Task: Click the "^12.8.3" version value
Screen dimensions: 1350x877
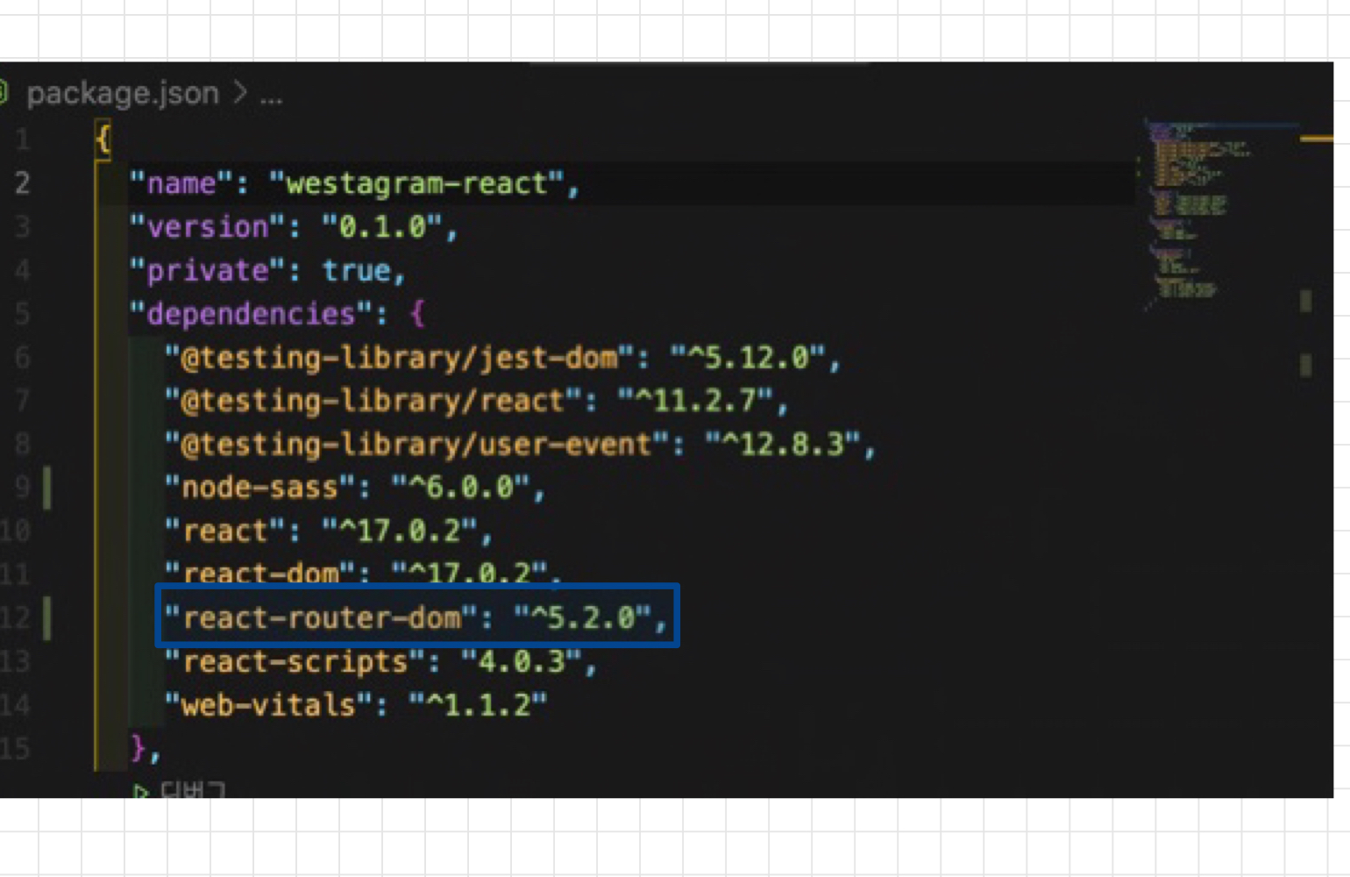Action: tap(783, 445)
